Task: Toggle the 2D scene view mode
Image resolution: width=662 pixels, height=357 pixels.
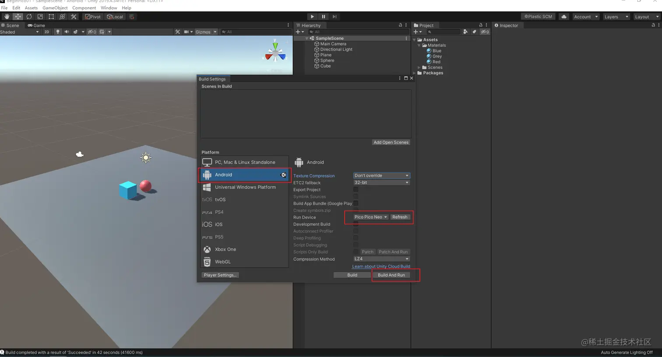Action: pos(46,32)
